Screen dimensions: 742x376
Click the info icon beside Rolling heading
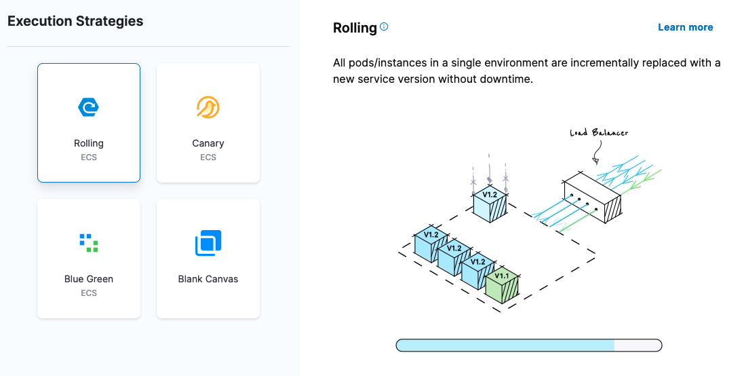coord(385,27)
